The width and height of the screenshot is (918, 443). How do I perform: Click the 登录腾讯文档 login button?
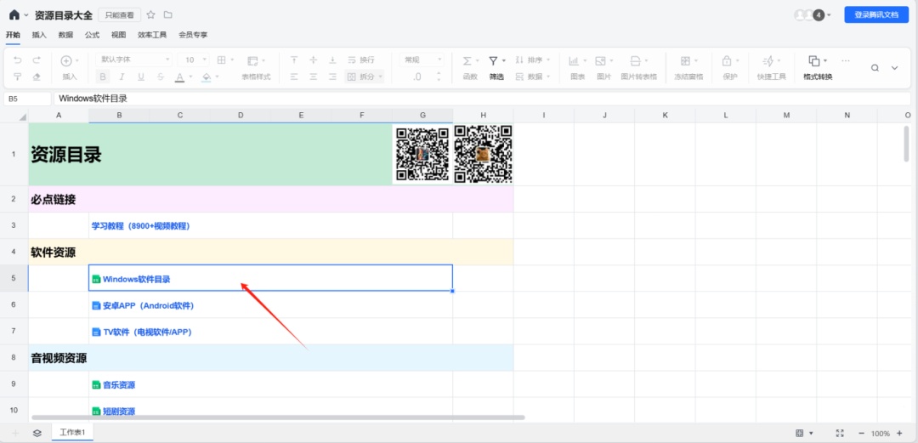pos(875,15)
